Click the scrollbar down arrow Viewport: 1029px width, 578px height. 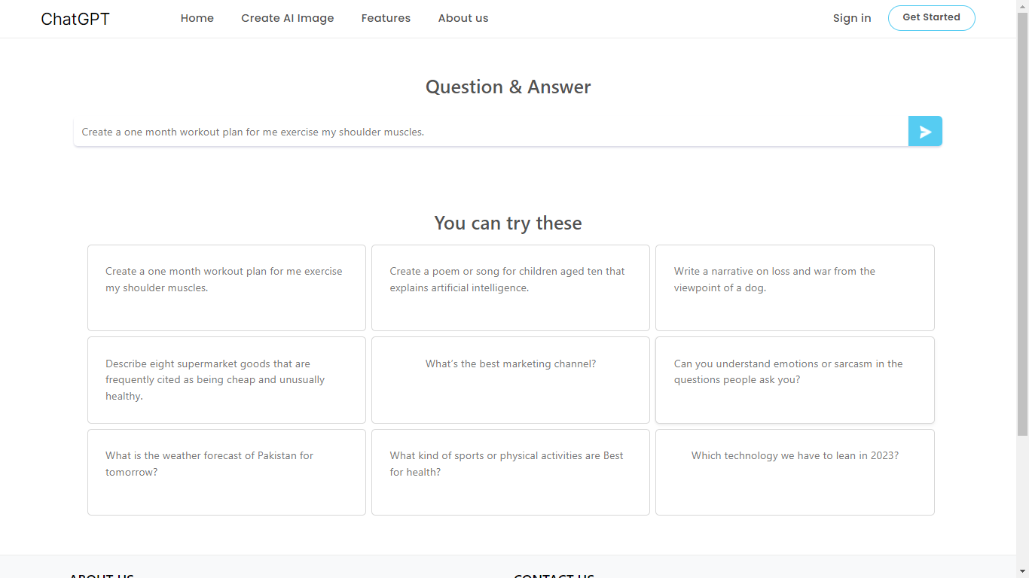coord(1023,572)
